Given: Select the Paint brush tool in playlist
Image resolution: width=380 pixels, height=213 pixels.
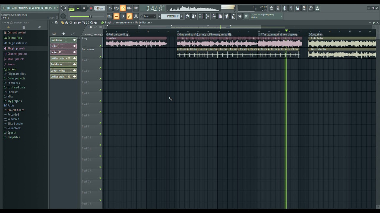Looking at the screenshot, I should (67, 23).
